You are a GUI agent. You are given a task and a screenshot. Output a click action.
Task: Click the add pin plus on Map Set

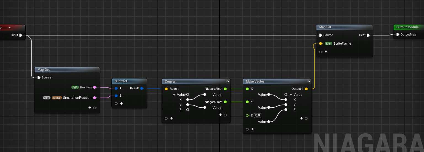point(326,52)
